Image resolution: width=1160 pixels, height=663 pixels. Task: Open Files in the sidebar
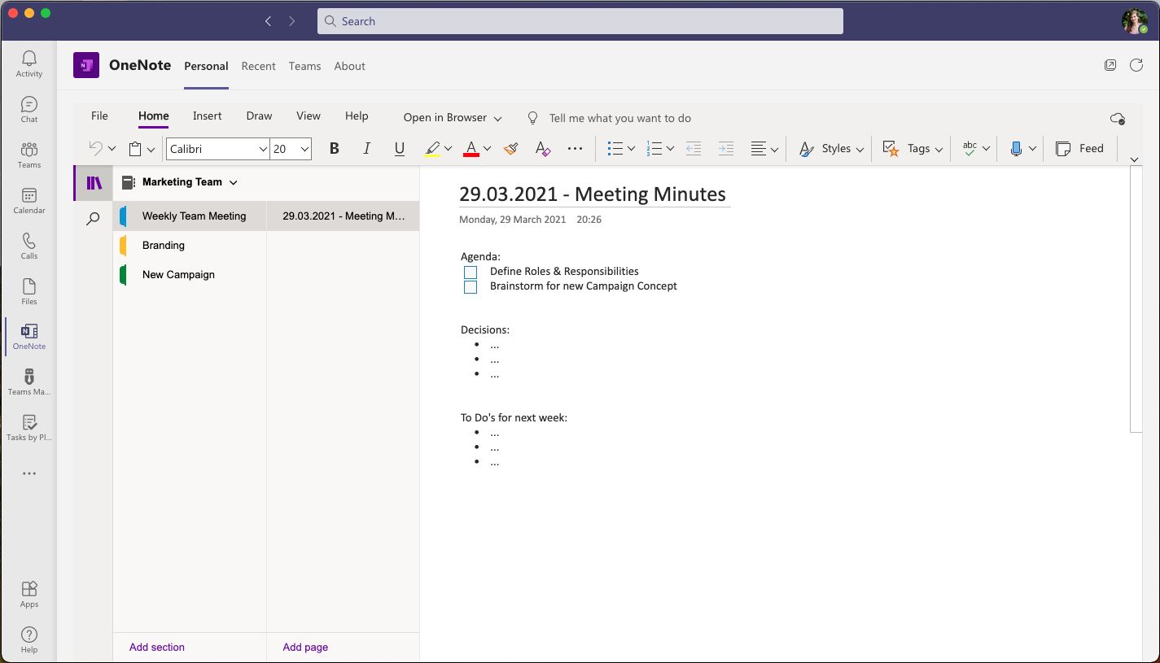click(x=29, y=291)
